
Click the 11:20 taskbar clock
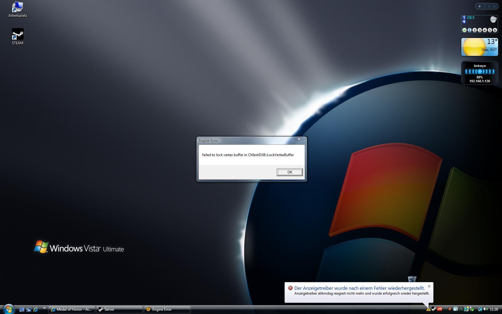coord(494,309)
